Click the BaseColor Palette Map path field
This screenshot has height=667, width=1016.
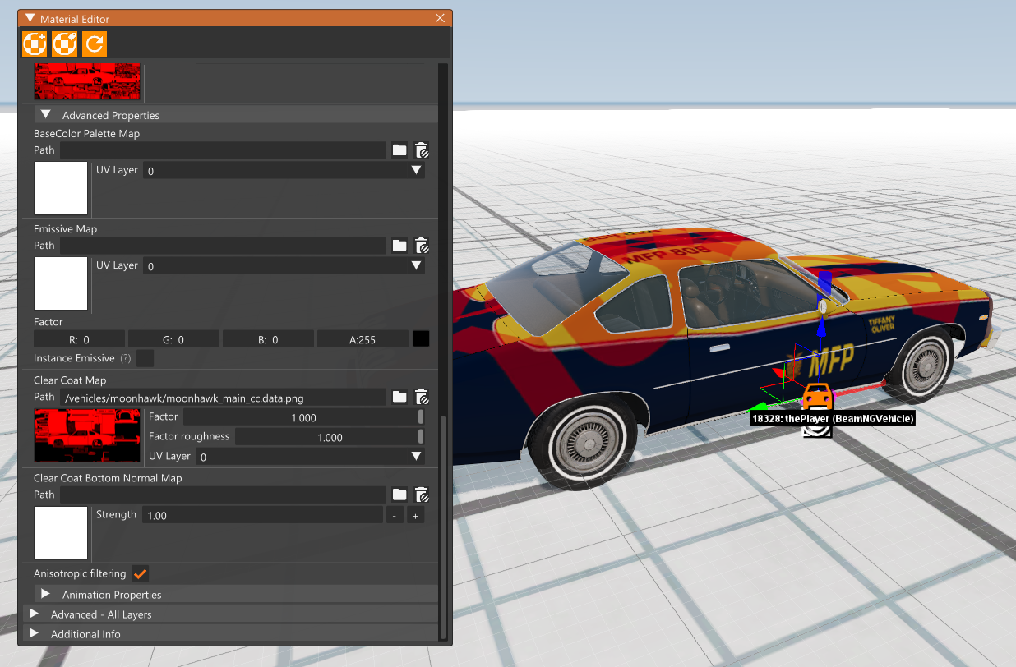coord(223,150)
